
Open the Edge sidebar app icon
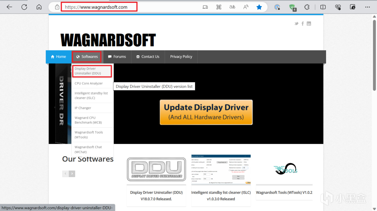(x=353, y=7)
